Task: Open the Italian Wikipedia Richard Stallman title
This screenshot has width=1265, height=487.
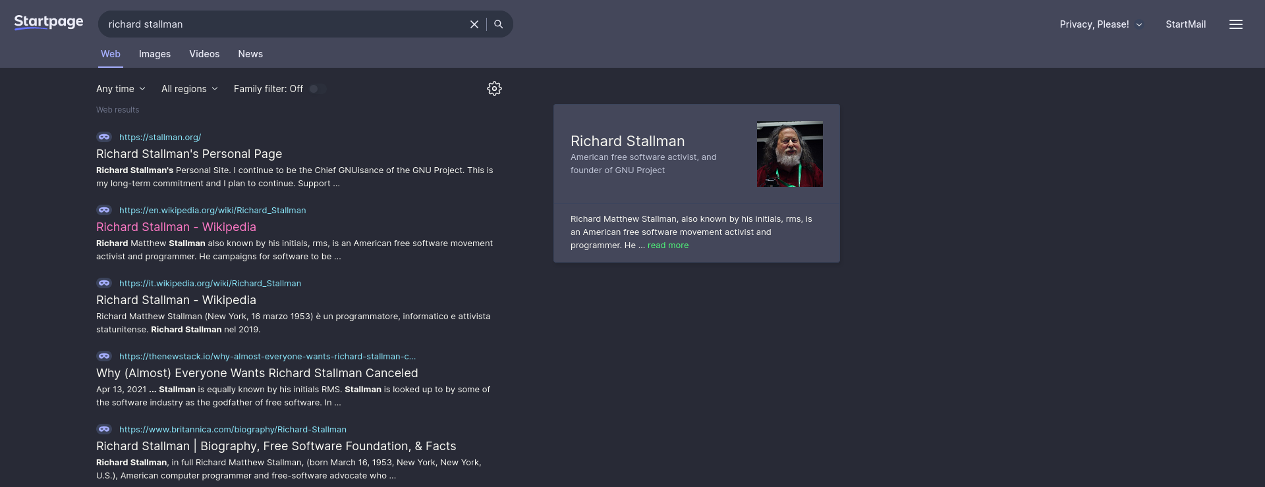Action: 176,300
